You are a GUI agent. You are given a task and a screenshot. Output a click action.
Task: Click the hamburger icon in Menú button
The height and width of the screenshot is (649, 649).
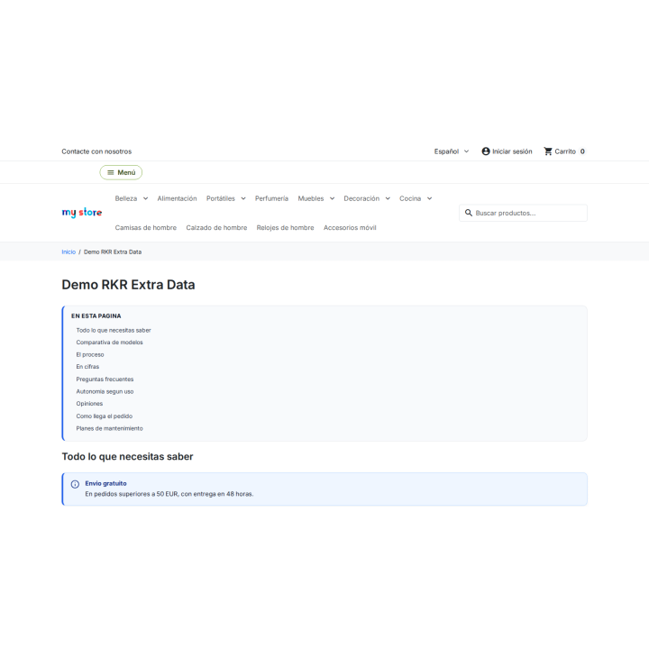111,172
